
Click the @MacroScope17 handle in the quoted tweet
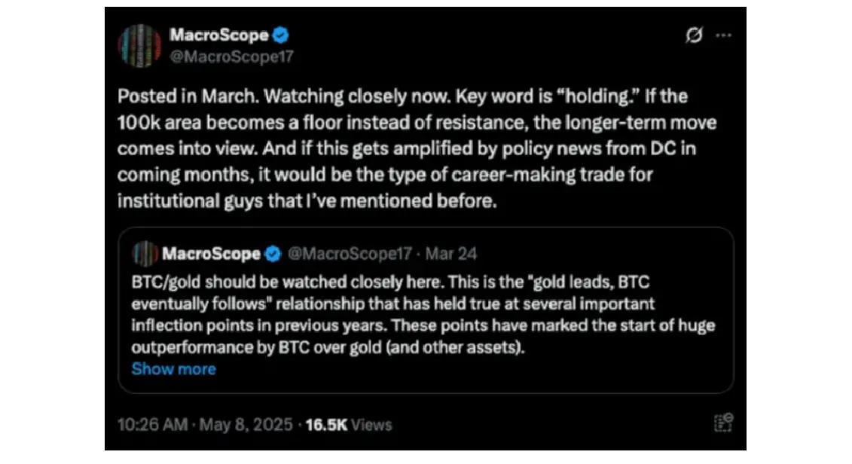point(350,254)
